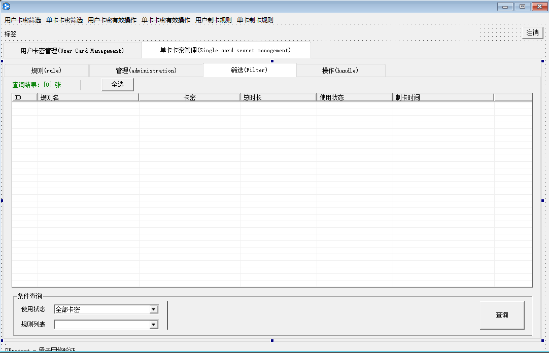Expand the 规则列表 dropdown arrow

(153, 325)
